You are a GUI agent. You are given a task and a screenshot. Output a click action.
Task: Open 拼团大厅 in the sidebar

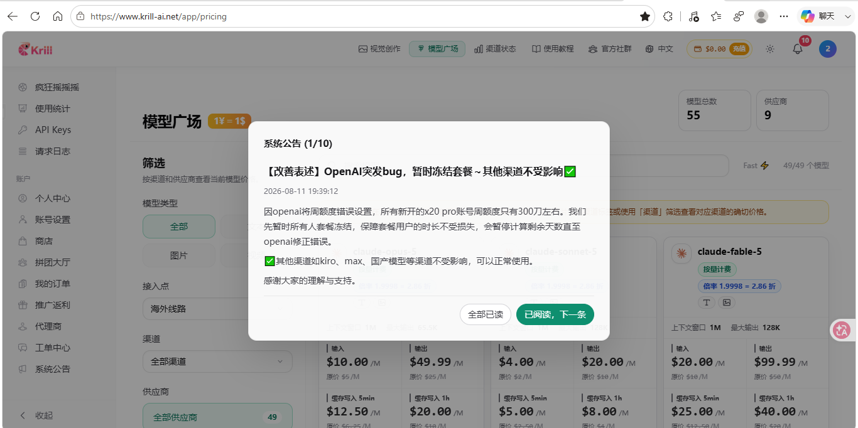52,262
